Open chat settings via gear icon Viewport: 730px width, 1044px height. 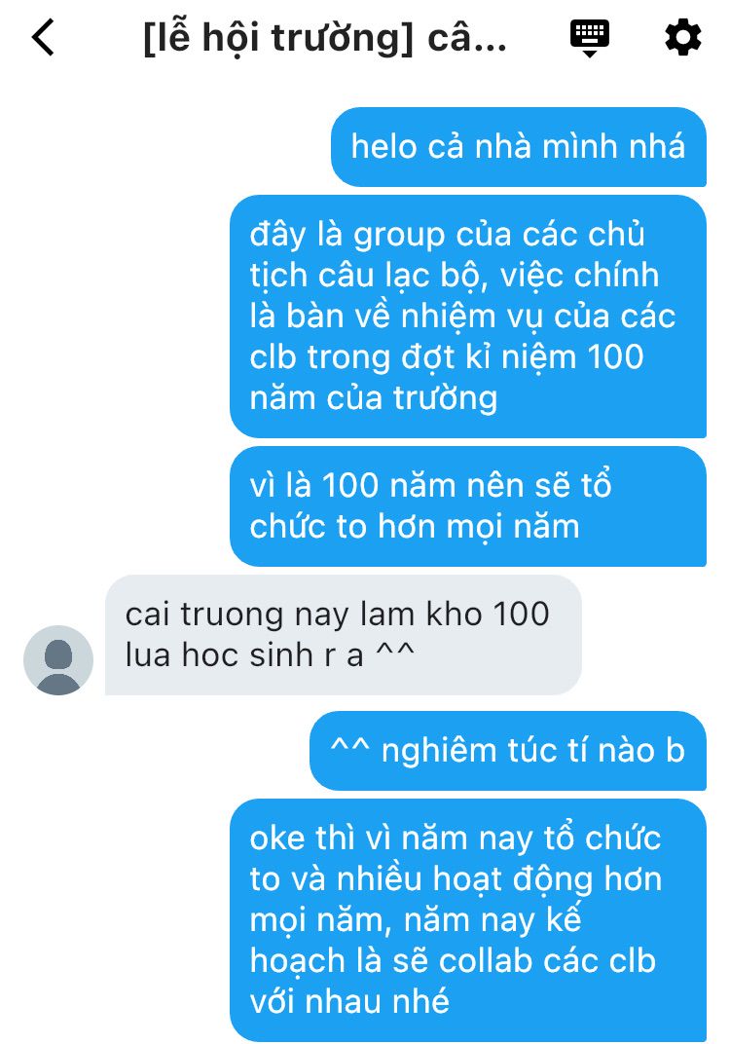click(x=682, y=37)
